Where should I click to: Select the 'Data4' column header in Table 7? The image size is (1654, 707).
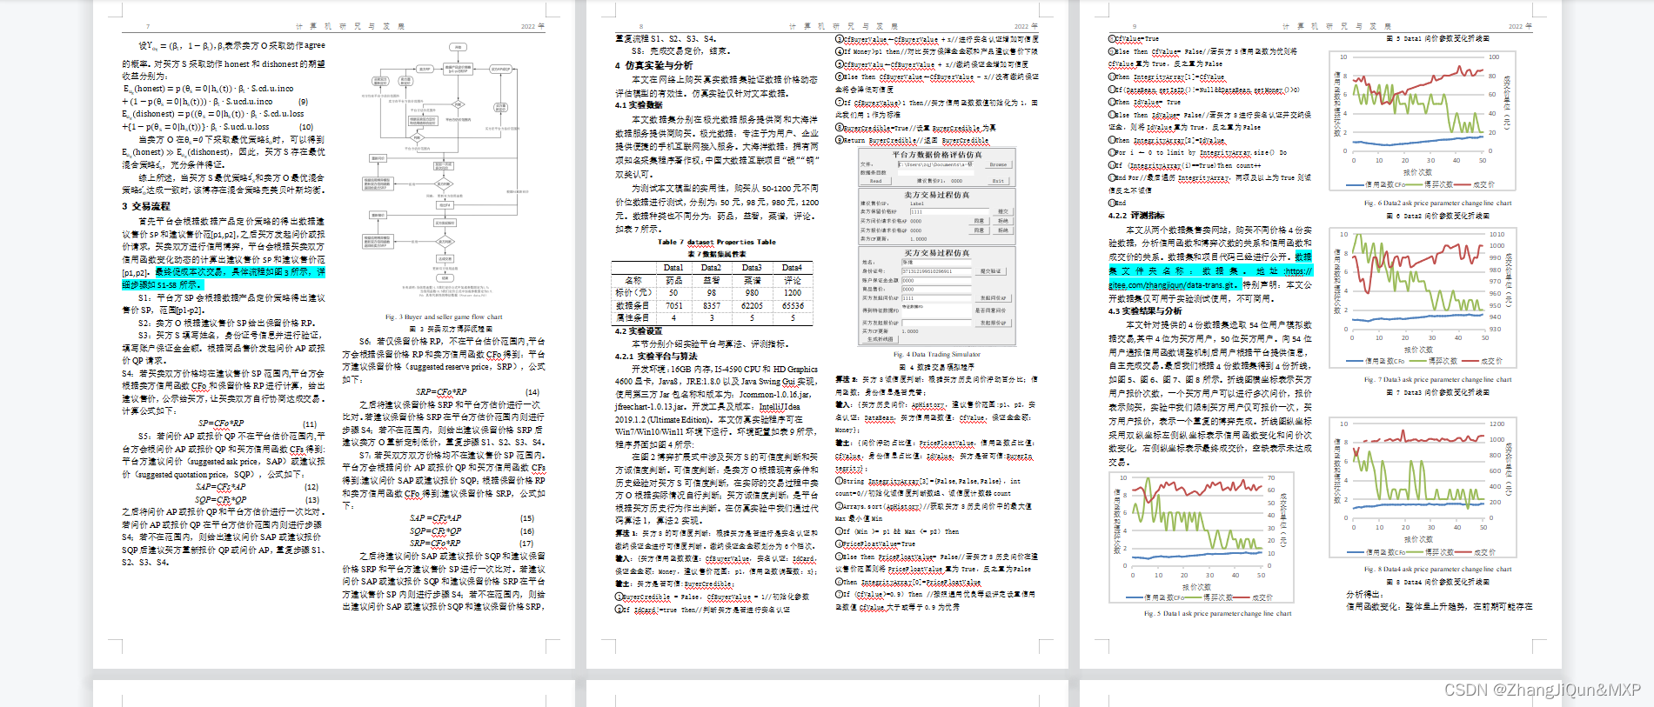pyautogui.click(x=792, y=268)
